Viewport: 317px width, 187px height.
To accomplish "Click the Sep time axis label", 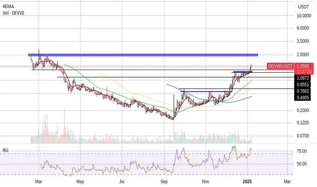I will coord(164,182).
